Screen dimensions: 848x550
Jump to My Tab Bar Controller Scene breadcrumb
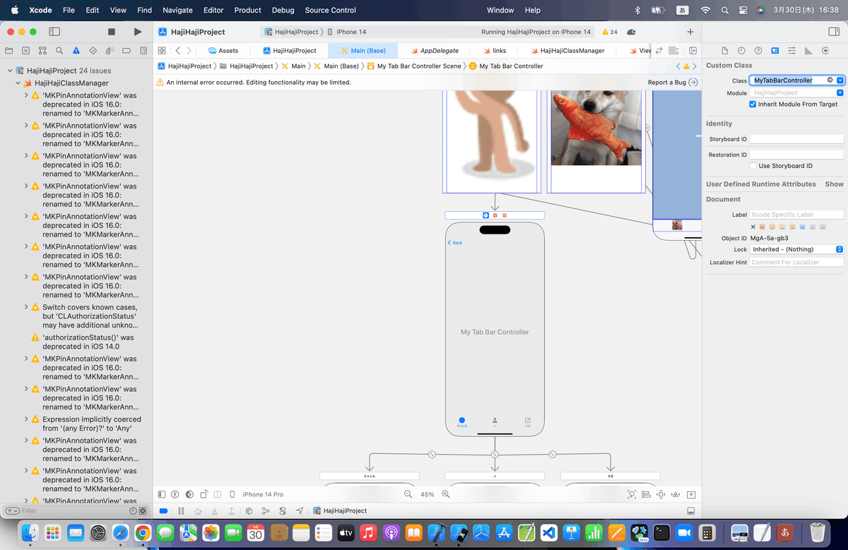pos(414,66)
